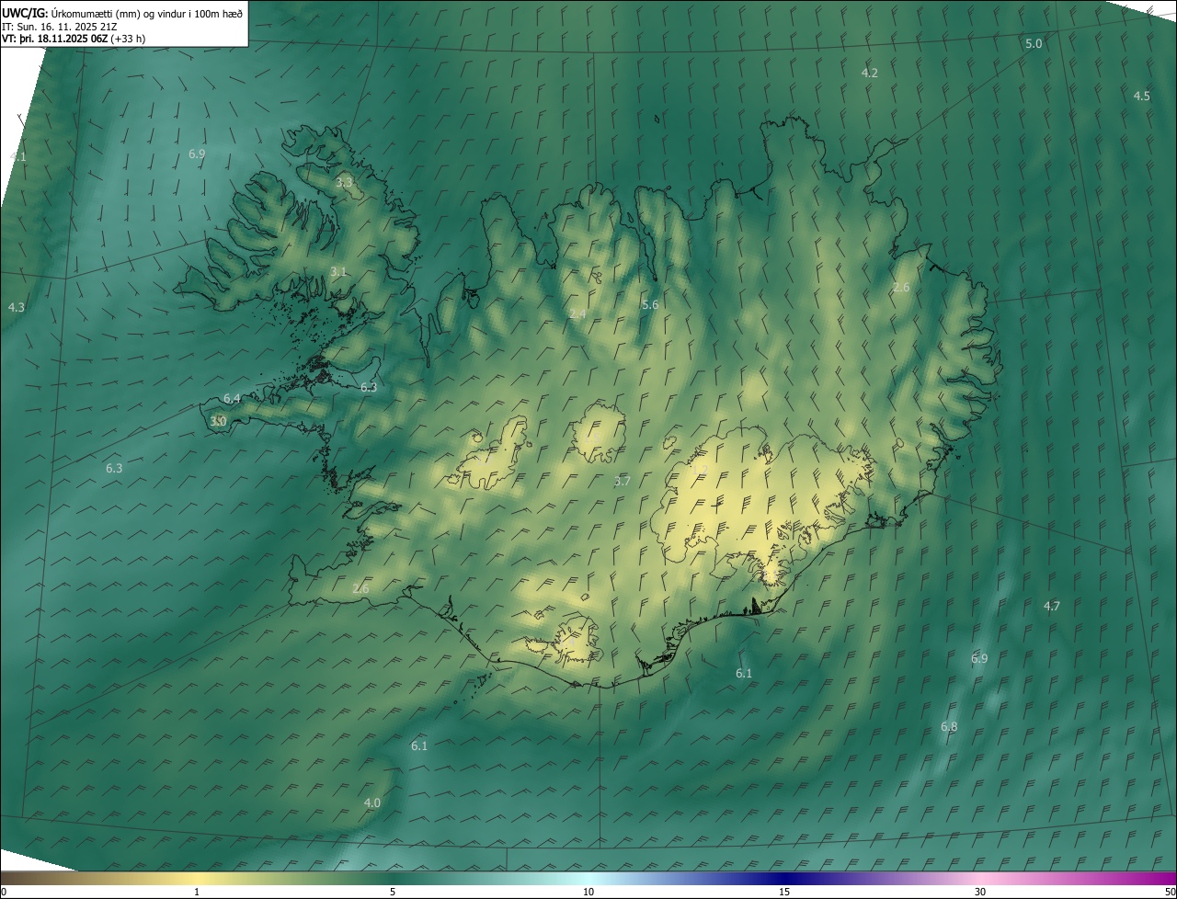Click the 2.4 value label
Image resolution: width=1177 pixels, height=899 pixels.
[x=577, y=314]
